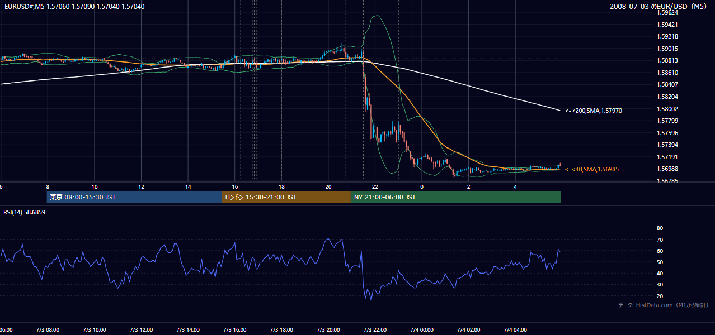Click RSI scale value 50
Image resolution: width=715 pixels, height=335 pixels.
pos(660,262)
